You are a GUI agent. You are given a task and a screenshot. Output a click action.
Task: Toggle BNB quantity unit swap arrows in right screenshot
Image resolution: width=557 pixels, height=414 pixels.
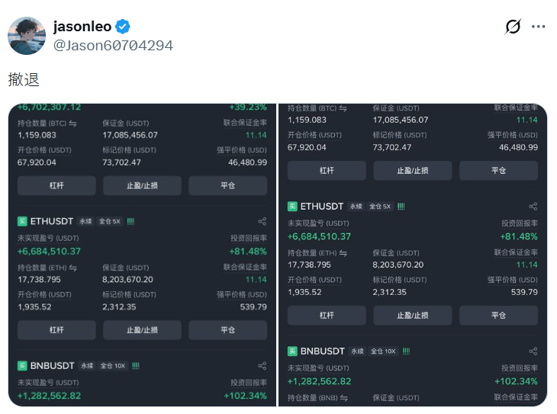click(x=343, y=398)
